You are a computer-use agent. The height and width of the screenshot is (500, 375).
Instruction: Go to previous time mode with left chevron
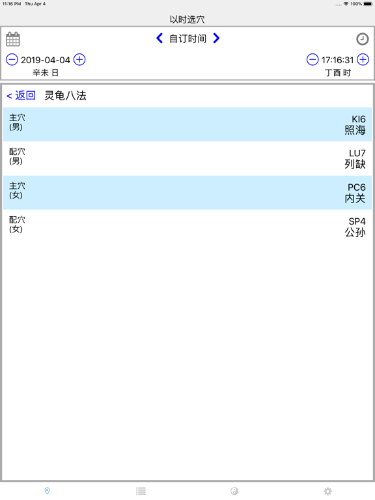[x=160, y=38]
